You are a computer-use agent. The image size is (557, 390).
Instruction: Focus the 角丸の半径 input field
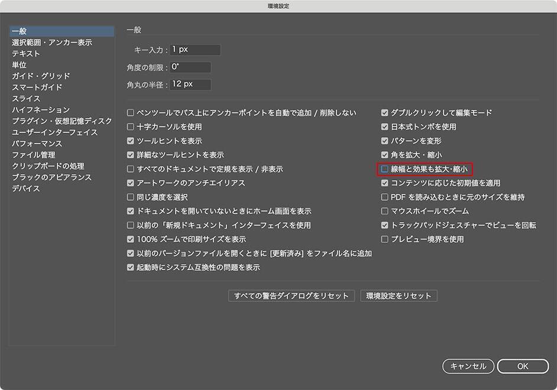pos(190,84)
